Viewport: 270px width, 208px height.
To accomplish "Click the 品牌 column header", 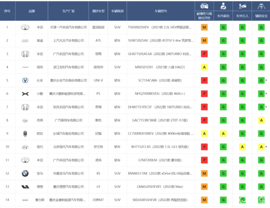I will 32,11.
